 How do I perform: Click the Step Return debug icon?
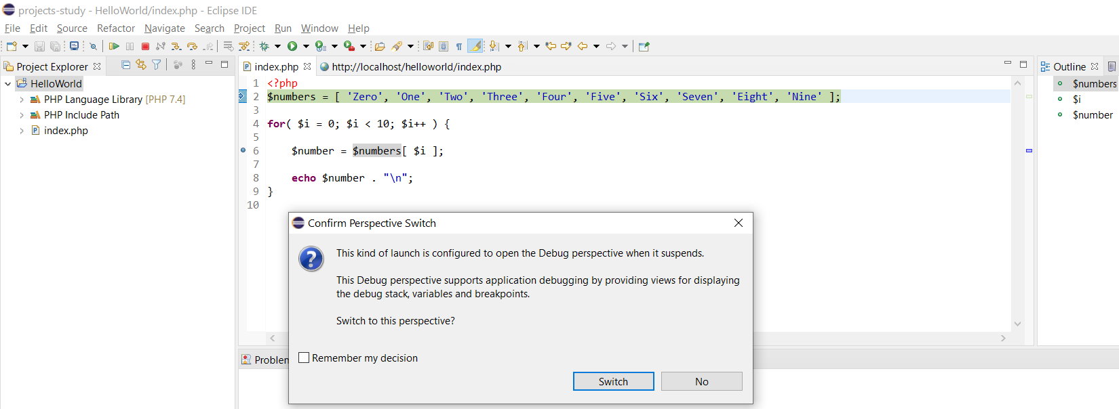[x=208, y=46]
